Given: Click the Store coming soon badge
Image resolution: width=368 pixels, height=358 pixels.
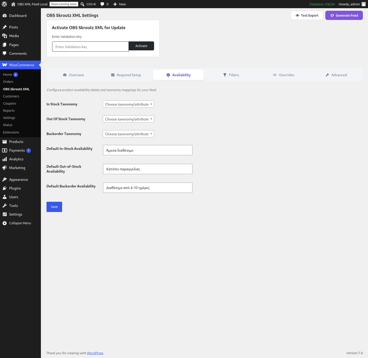Looking at the screenshot, I should coord(64,4).
